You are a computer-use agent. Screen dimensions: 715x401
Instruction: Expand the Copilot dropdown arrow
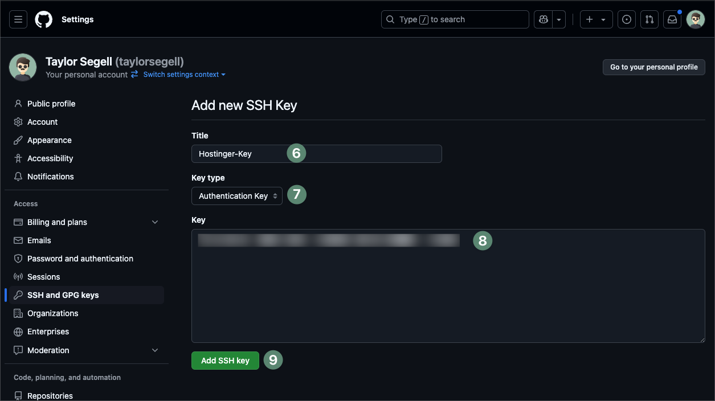[x=559, y=19]
